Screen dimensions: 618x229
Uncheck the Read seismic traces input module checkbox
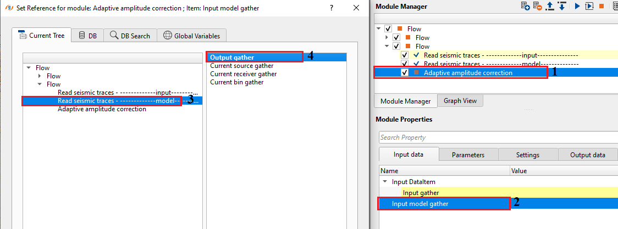(x=404, y=55)
